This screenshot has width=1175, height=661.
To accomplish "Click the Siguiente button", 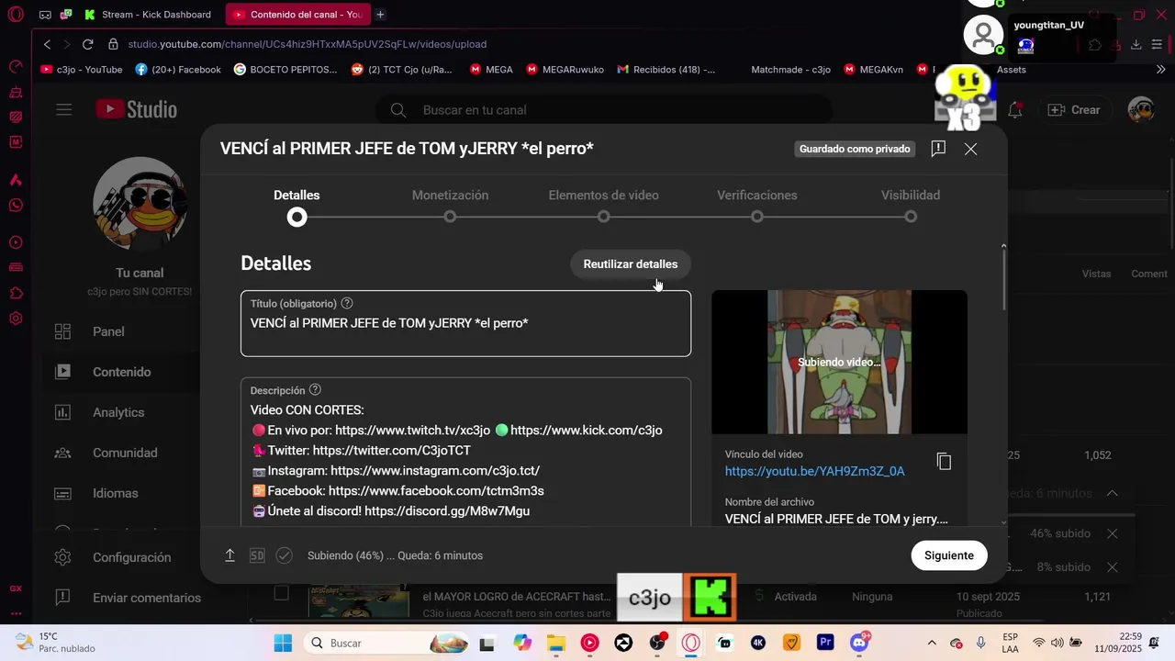I will click(949, 555).
